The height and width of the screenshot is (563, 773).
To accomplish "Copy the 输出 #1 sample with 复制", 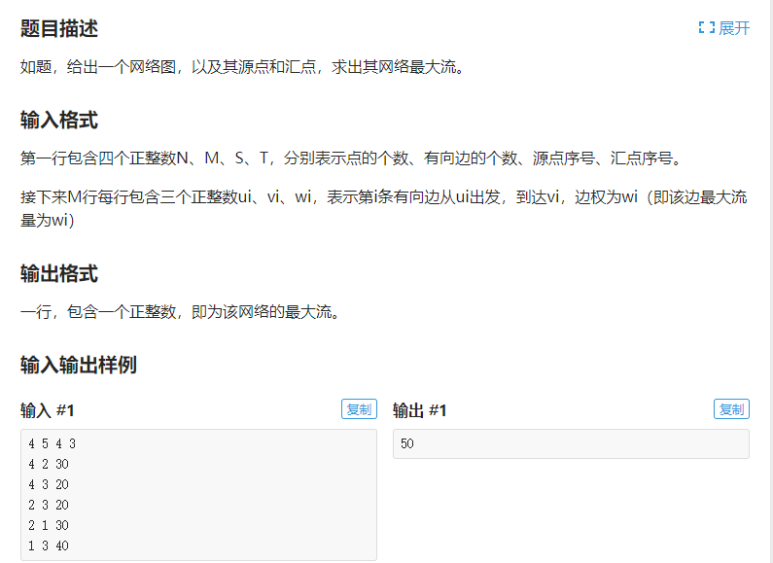I will pos(731,409).
